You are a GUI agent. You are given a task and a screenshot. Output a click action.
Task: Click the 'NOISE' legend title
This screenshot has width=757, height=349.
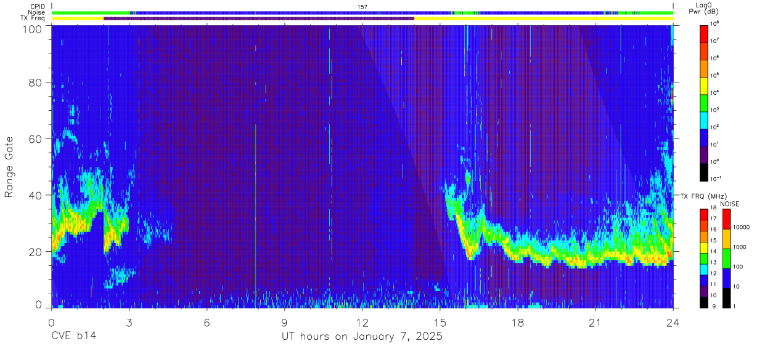pos(729,203)
